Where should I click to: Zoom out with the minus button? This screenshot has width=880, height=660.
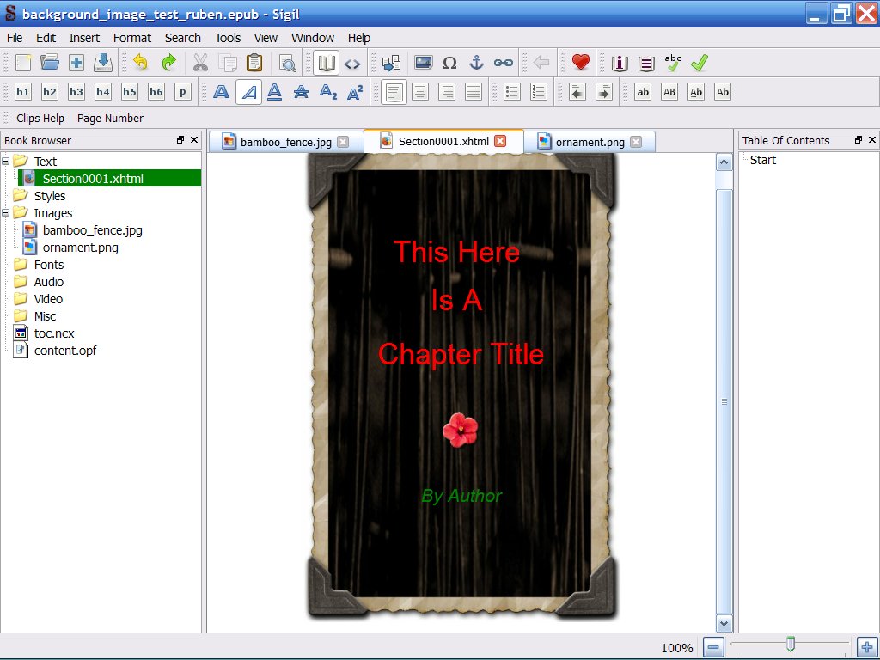712,648
